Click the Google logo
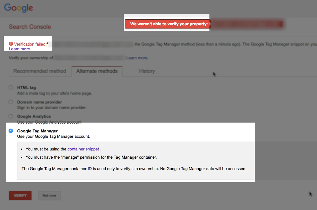The height and width of the screenshot is (210, 317). [18, 8]
